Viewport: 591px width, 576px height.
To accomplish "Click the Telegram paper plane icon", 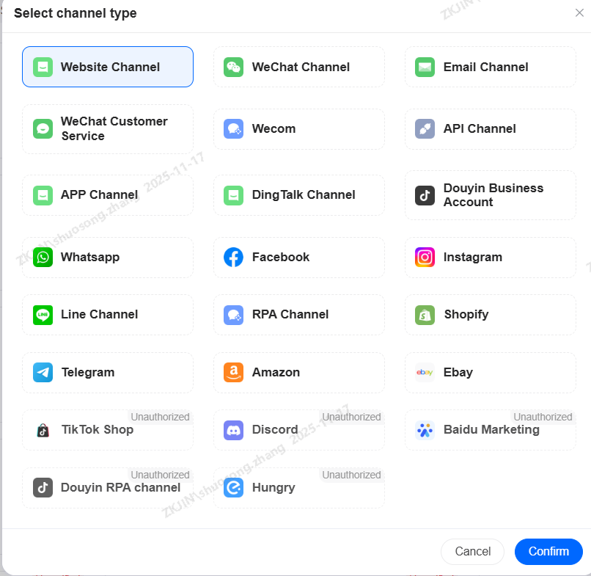I will (43, 372).
